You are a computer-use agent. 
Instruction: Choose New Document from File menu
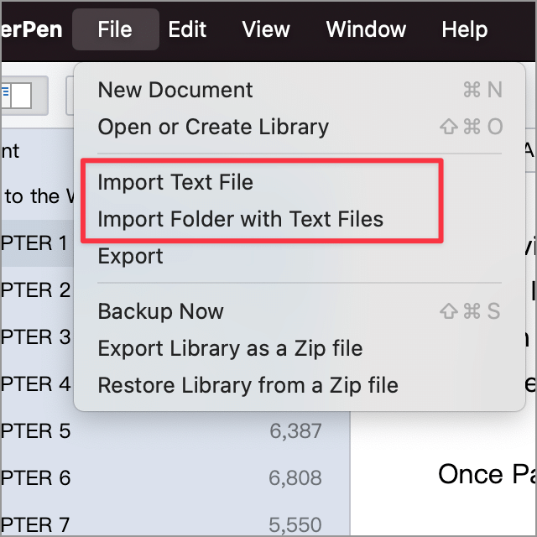click(300, 90)
